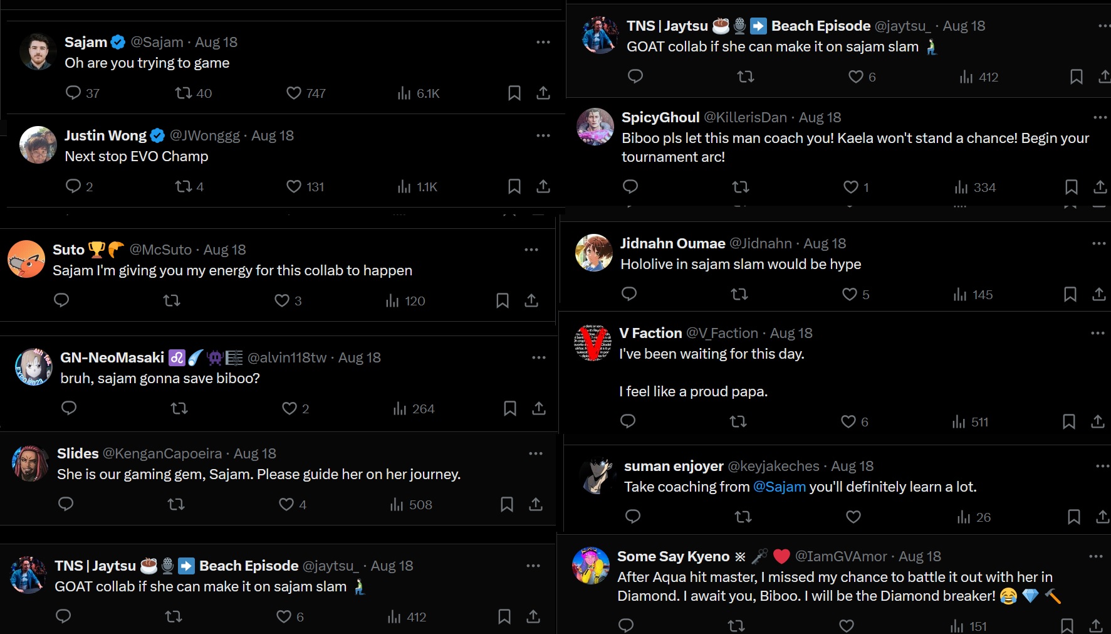Open the @Sajam mention link
1111x634 pixels.
pos(779,487)
